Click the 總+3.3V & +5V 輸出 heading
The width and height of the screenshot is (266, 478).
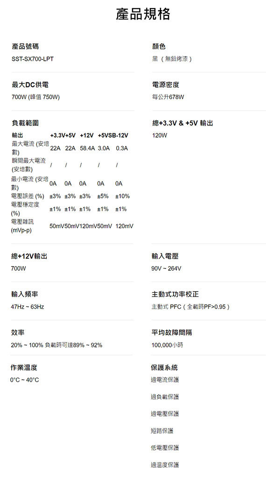[x=182, y=123]
